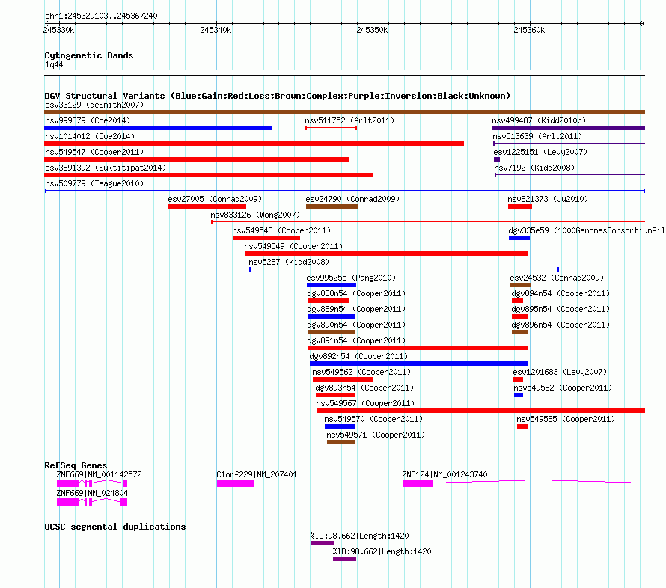
Task: Select nsv549585 (Cooper2011) variant
Action: 522,426
